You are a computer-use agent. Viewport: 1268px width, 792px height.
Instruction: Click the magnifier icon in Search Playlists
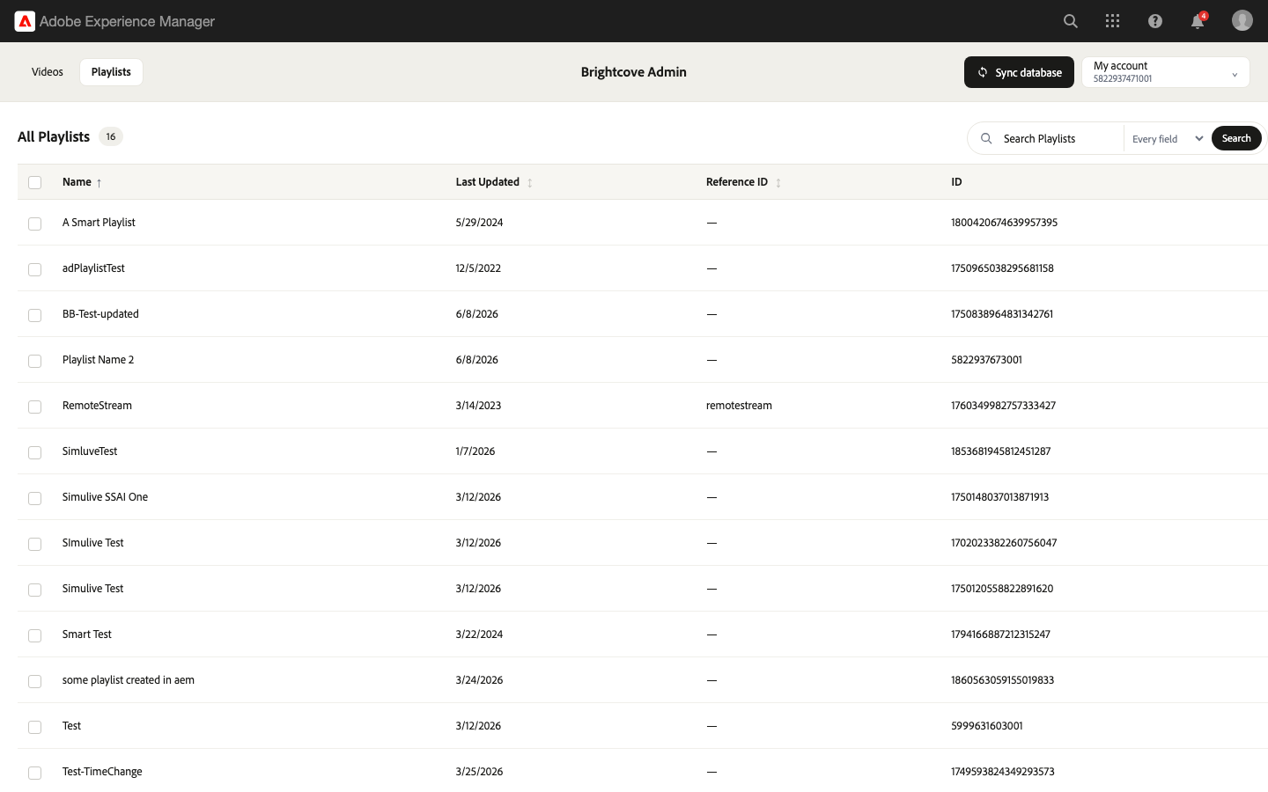986,138
